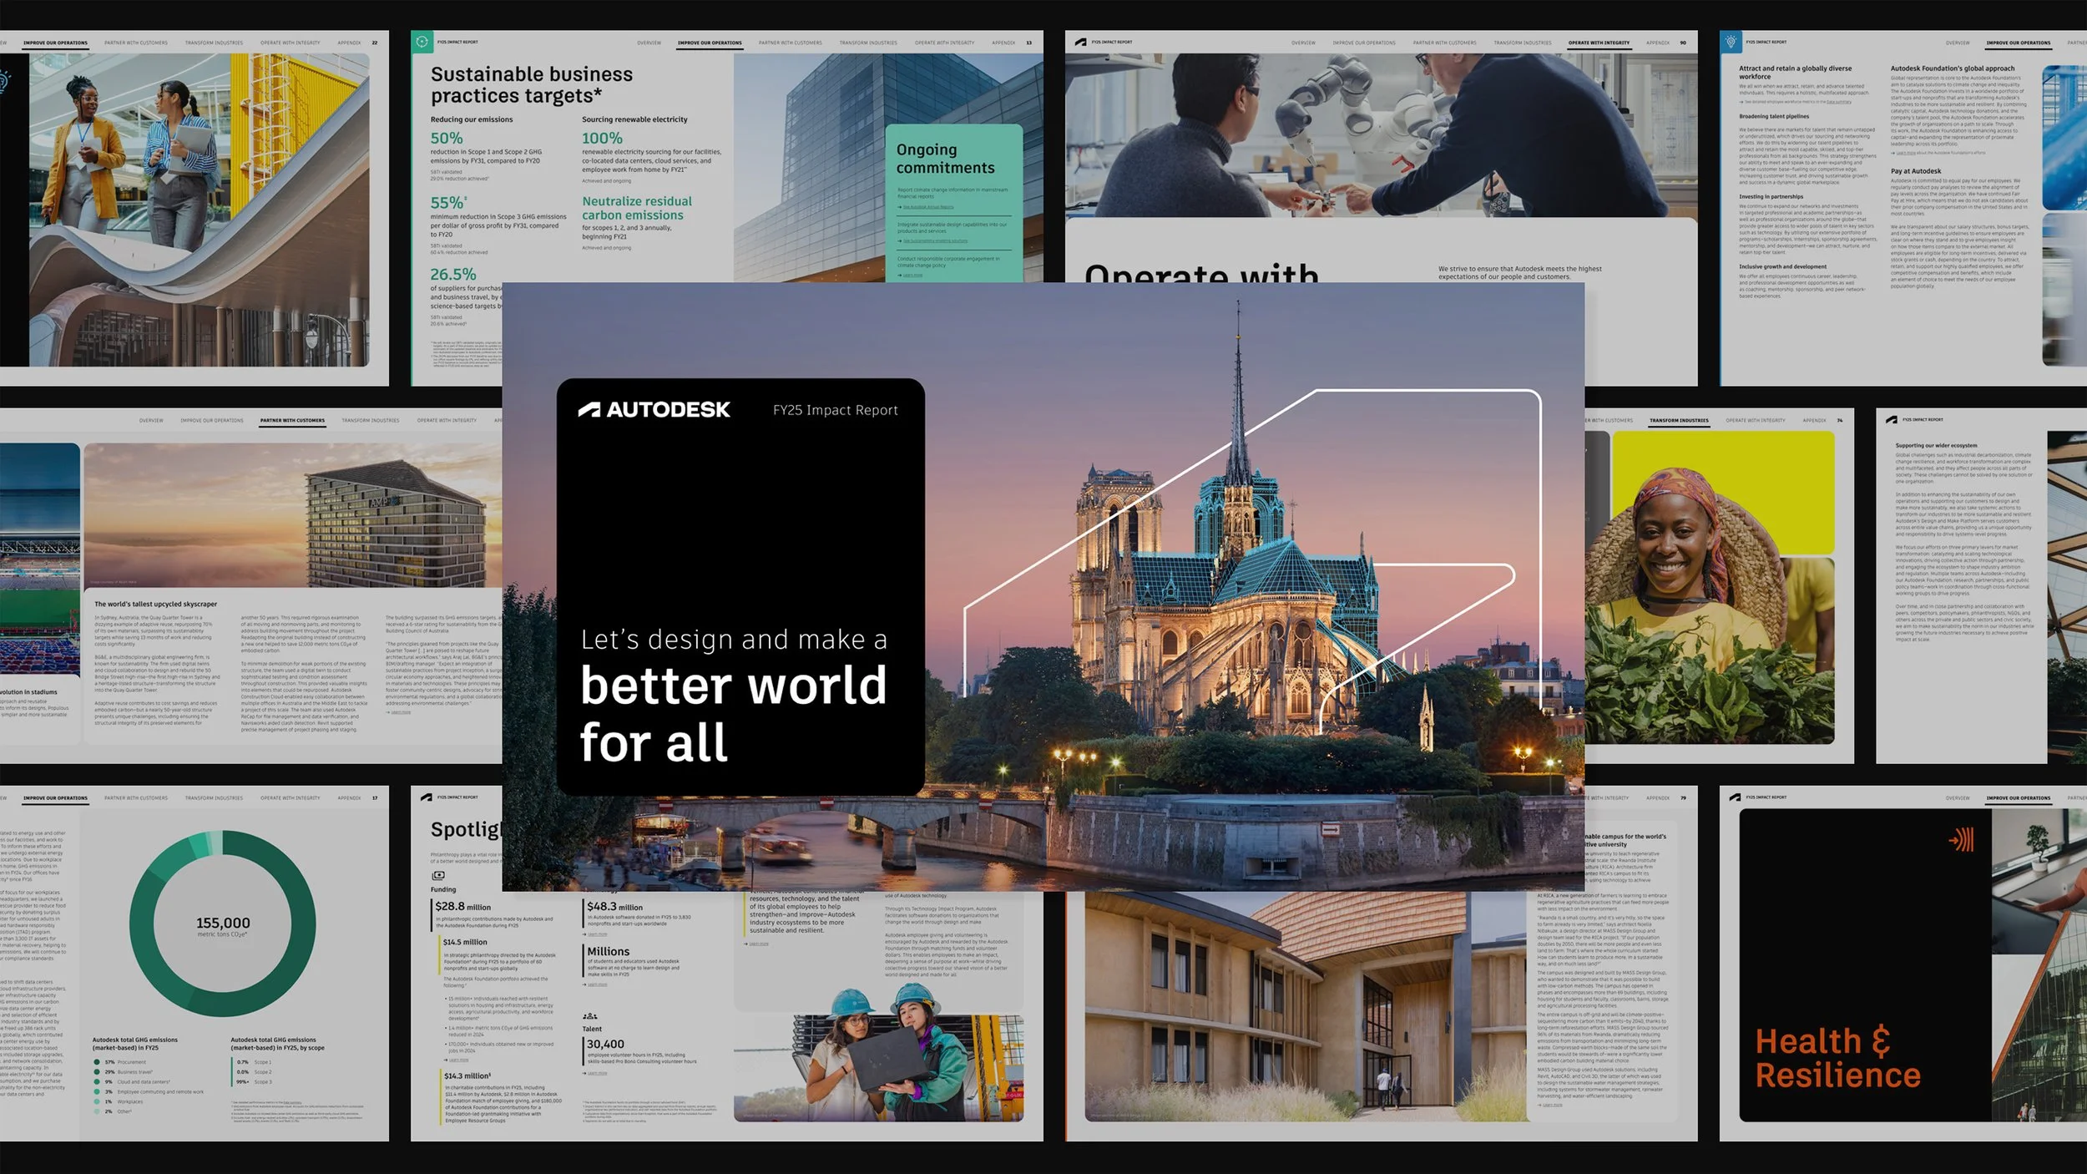Image resolution: width=2087 pixels, height=1174 pixels.
Task: Click the Autodesk logo mark on the wider ecosystem page
Action: 1892,420
